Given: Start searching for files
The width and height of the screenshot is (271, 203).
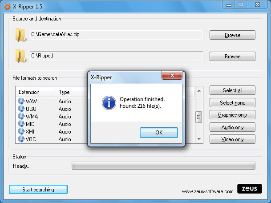Looking at the screenshot, I should click(x=38, y=190).
